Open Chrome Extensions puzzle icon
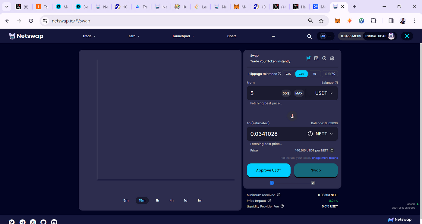The width and height of the screenshot is (422, 224). [x=373, y=21]
